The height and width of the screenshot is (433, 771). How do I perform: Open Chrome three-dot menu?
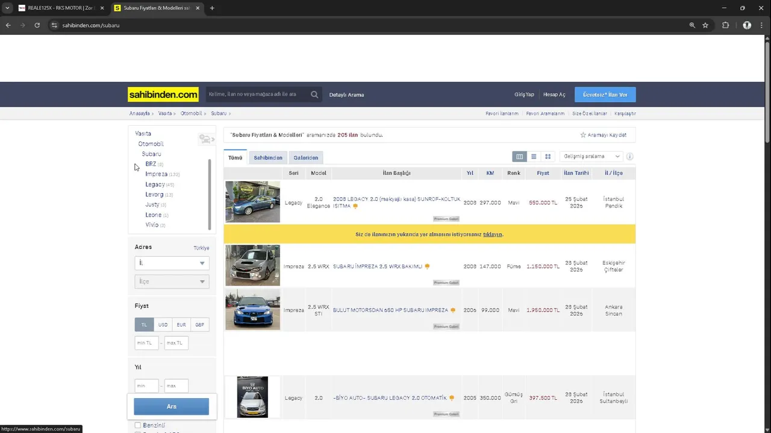[763, 25]
